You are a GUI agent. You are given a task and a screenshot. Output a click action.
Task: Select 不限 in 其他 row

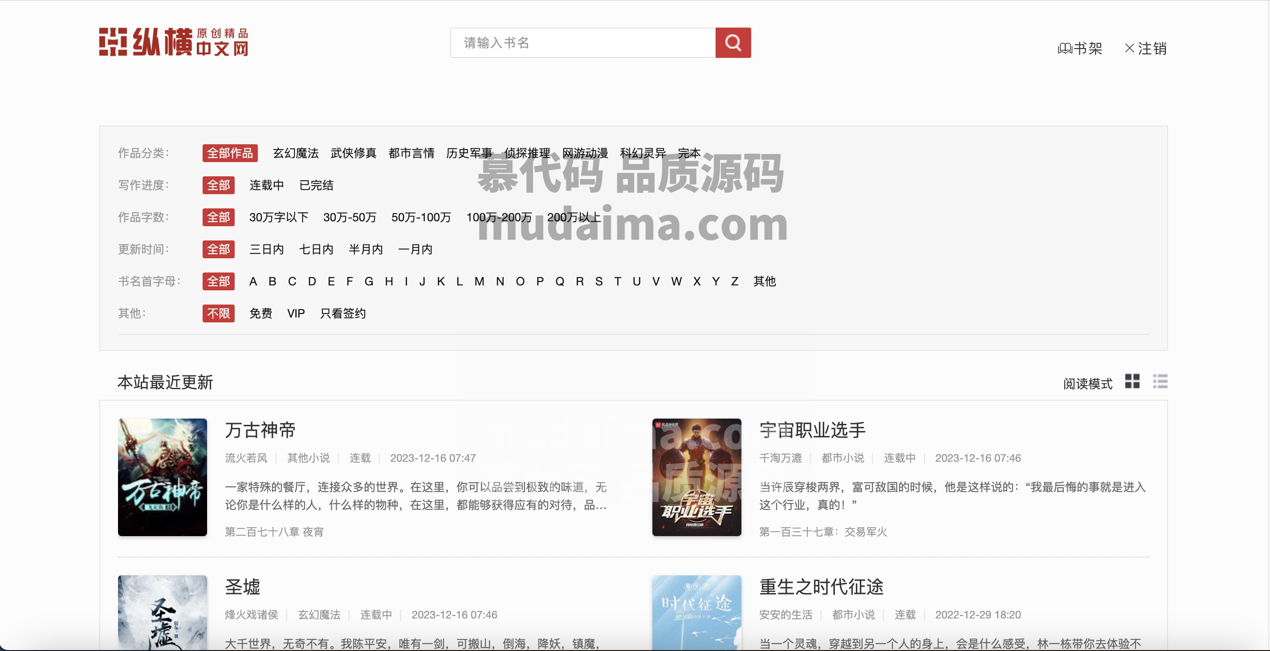[218, 313]
